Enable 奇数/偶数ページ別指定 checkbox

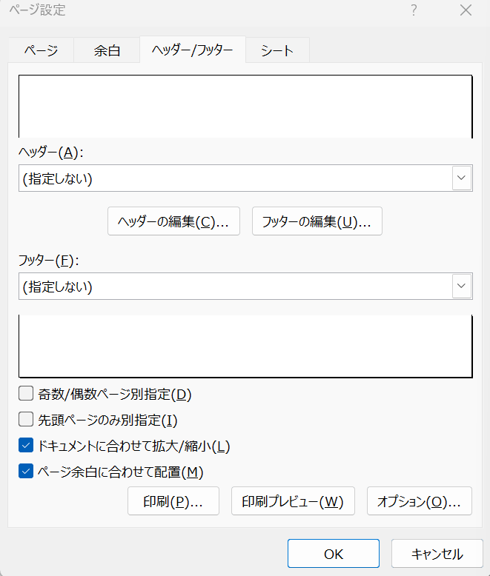tap(26, 393)
